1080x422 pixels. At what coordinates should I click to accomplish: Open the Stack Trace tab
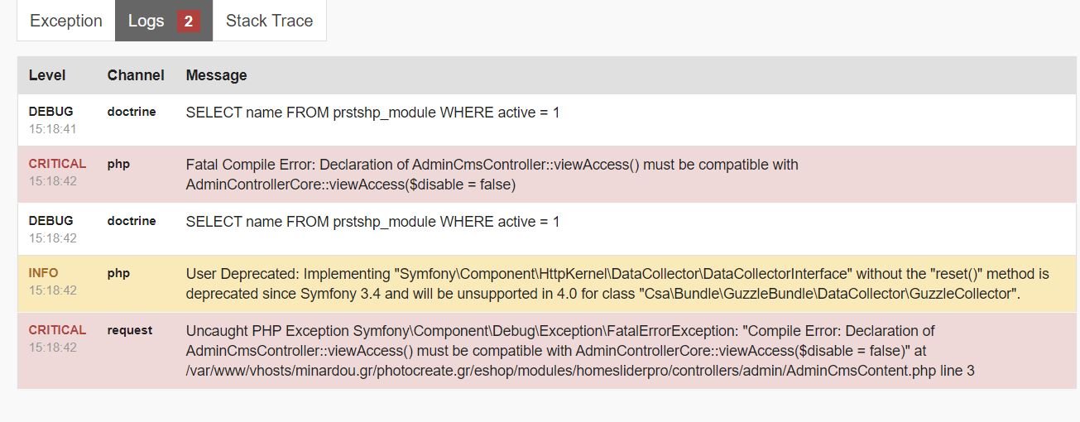coord(269,21)
